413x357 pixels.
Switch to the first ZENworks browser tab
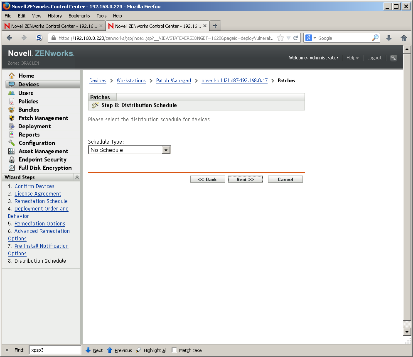tap(54, 26)
